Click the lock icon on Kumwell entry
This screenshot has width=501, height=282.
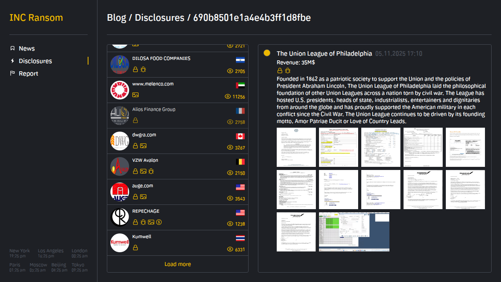(x=135, y=248)
